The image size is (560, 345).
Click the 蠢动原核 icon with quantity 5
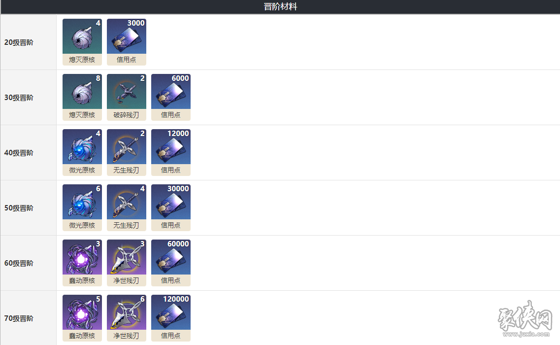[x=82, y=318]
